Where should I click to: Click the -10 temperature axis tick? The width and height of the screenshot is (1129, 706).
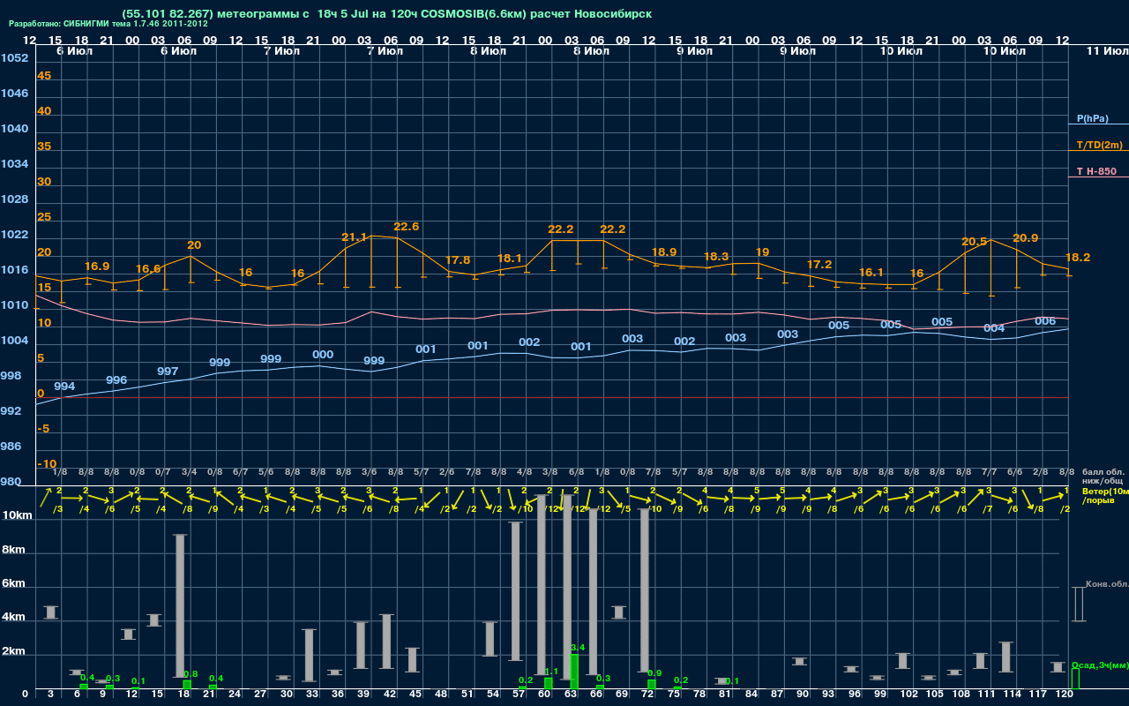48,464
